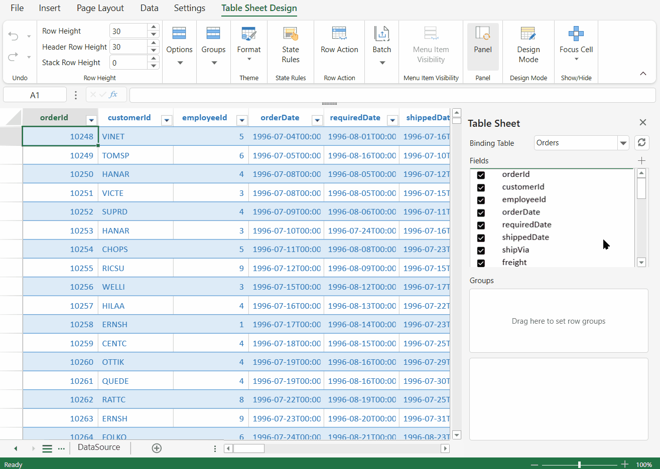This screenshot has height=469, width=660.
Task: Open the Undo history dropdown arrow
Action: pos(29,36)
